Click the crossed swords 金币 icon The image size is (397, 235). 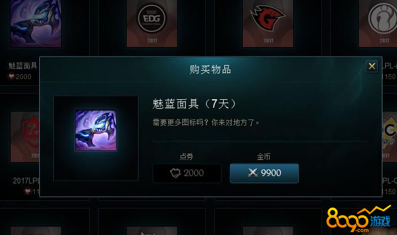point(252,173)
